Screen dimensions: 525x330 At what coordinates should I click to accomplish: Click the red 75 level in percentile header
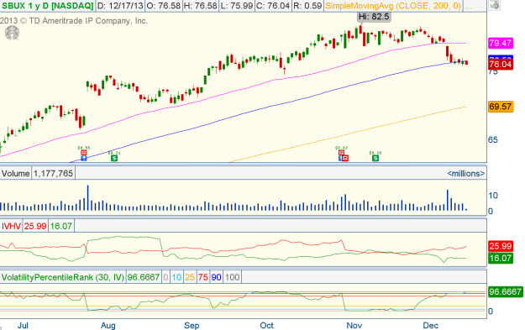click(x=203, y=277)
